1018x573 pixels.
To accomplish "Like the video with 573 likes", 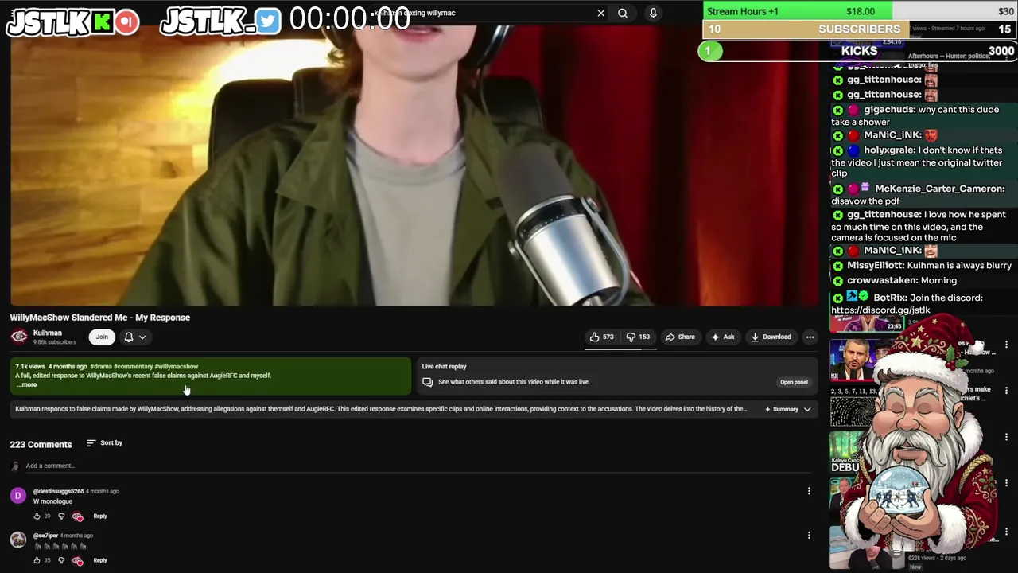I will [x=601, y=337].
